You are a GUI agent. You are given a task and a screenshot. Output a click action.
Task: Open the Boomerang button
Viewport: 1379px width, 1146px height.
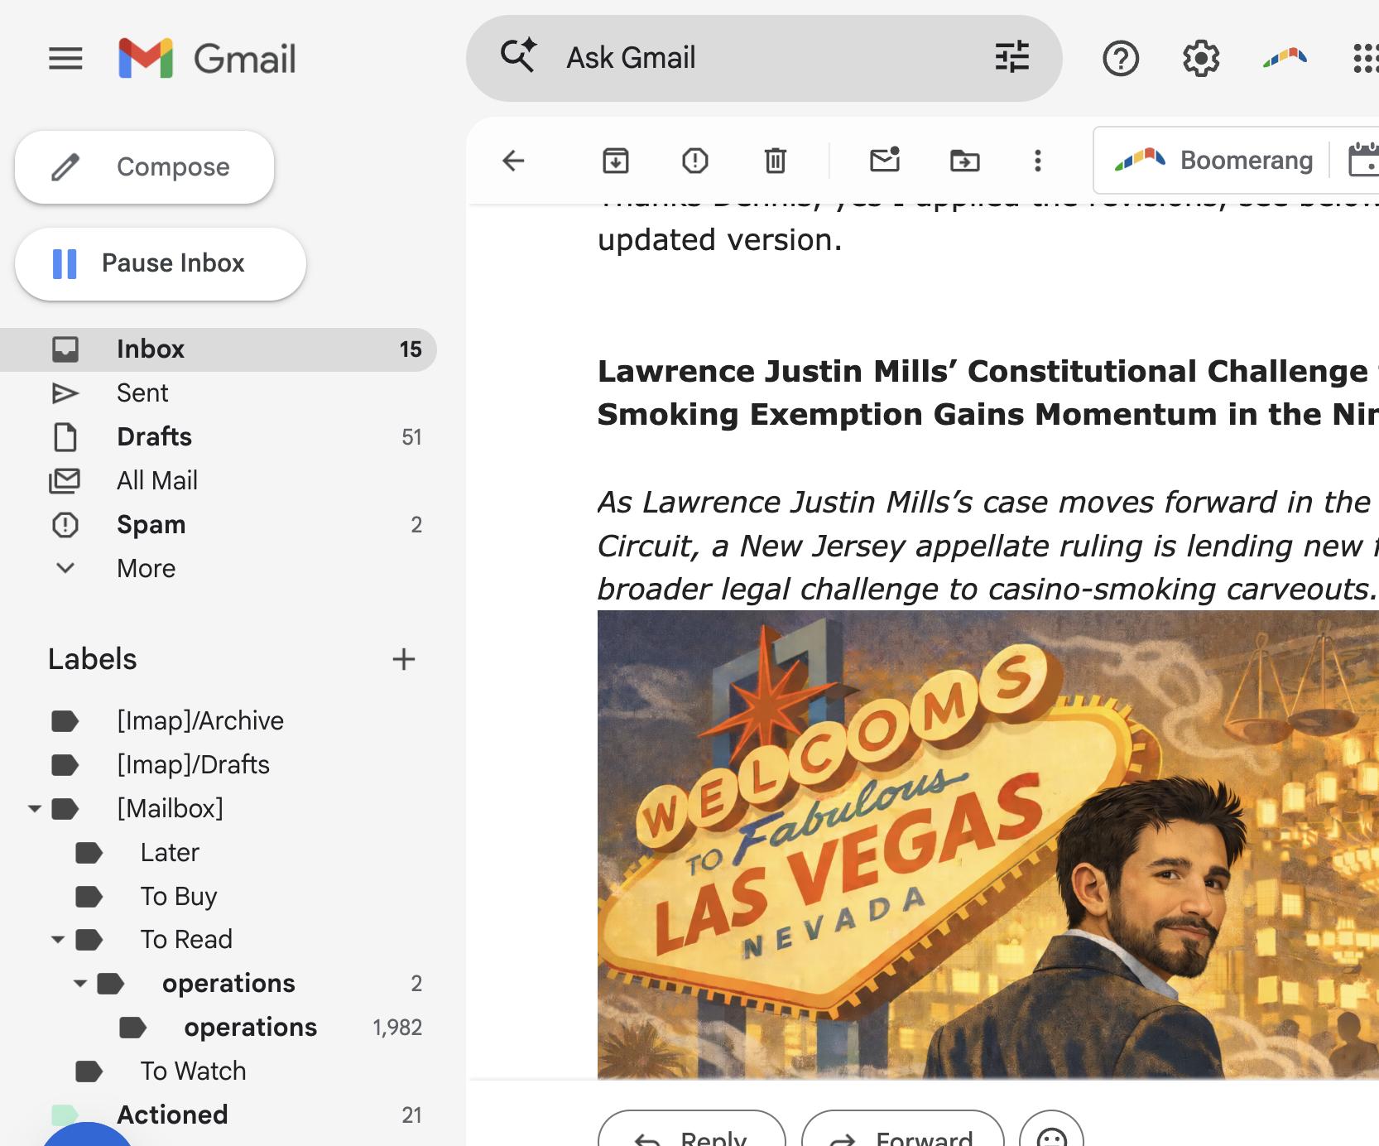tap(1213, 161)
